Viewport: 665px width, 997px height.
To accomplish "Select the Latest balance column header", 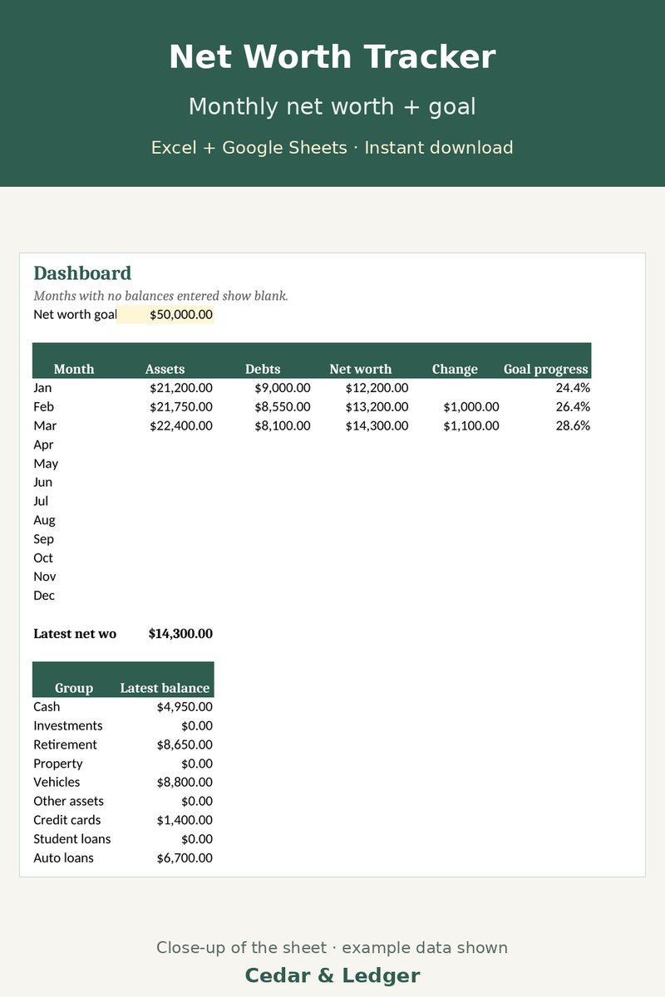I will point(165,688).
